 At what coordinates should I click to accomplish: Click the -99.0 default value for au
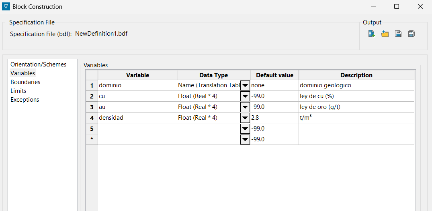click(x=274, y=107)
